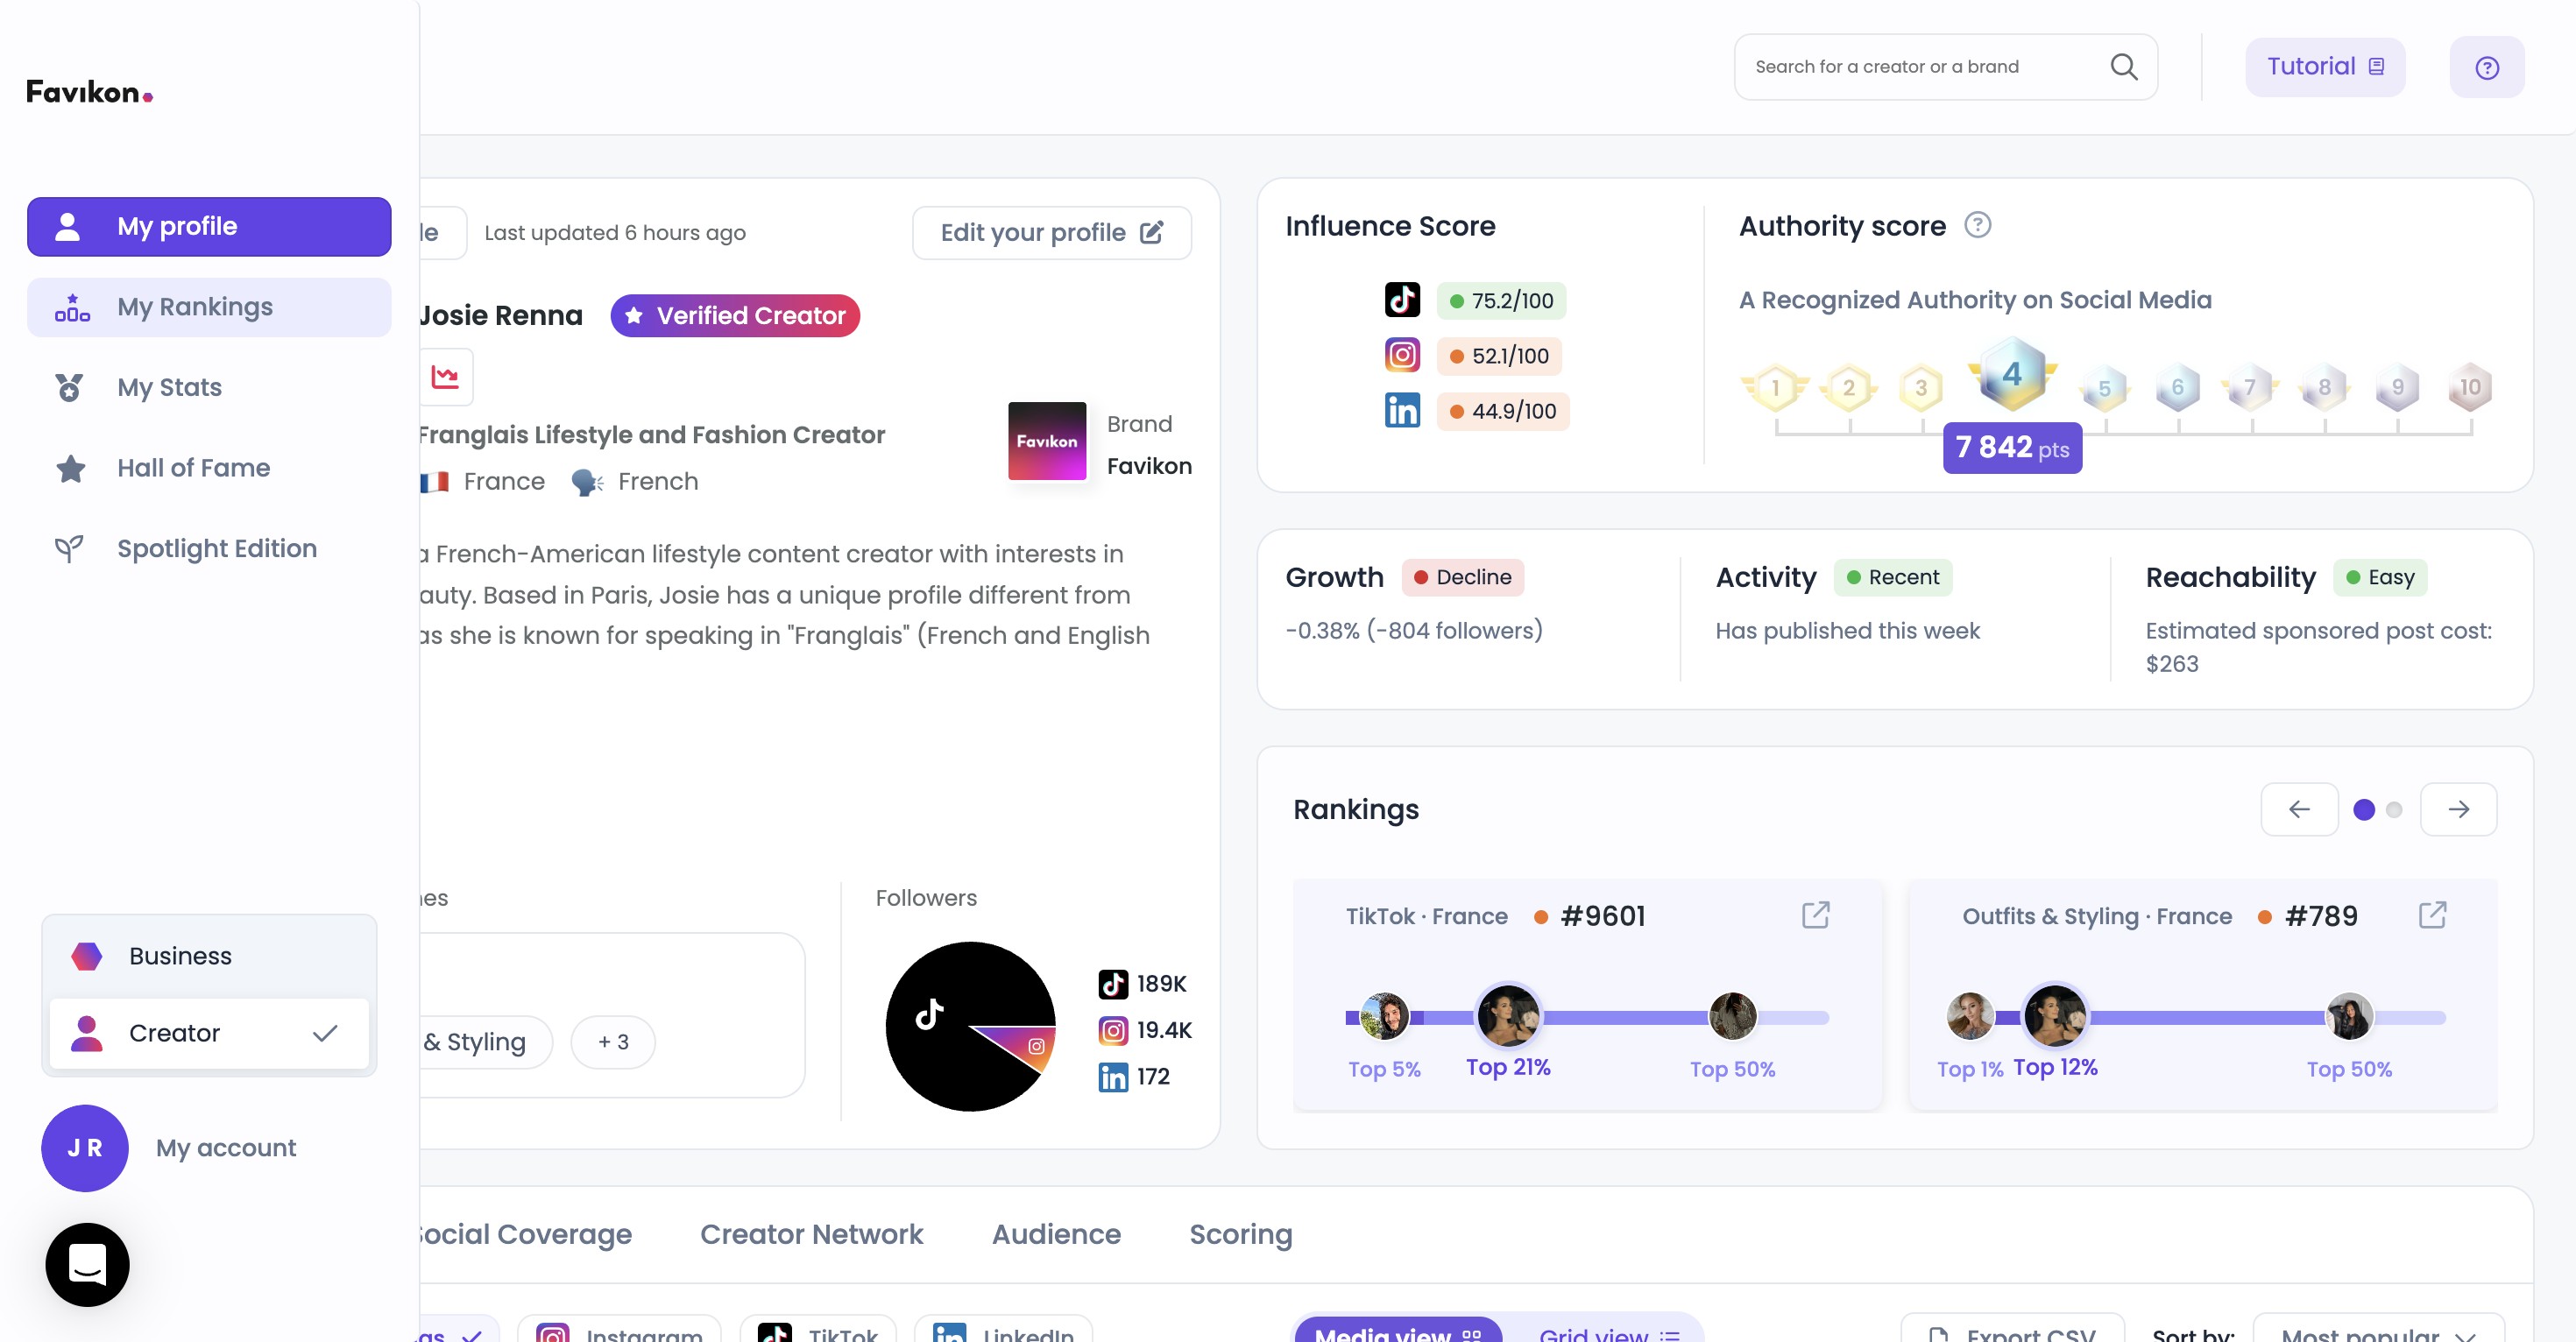This screenshot has height=1342, width=2576.
Task: Select the second rankings pagination dot
Action: pos(2394,810)
